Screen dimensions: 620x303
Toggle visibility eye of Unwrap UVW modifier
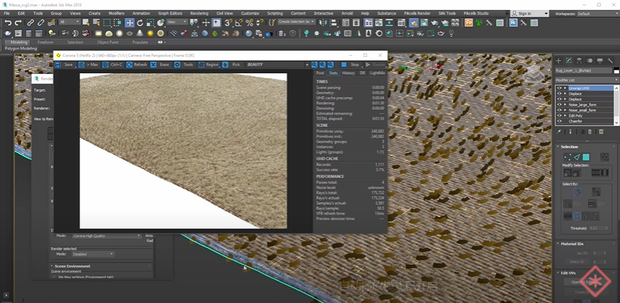[559, 88]
